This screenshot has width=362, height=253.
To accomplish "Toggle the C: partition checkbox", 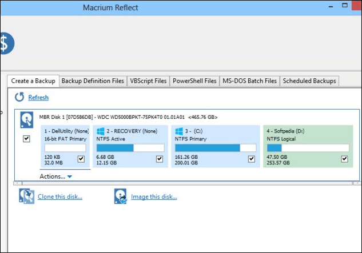I will click(252, 159).
